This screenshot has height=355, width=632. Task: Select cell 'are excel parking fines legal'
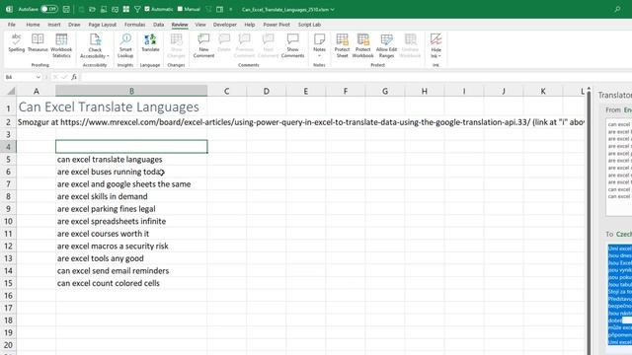(131, 209)
